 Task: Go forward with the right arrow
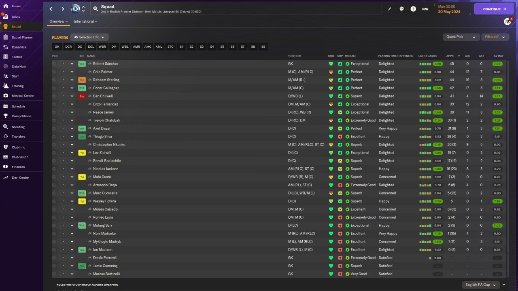click(63, 9)
